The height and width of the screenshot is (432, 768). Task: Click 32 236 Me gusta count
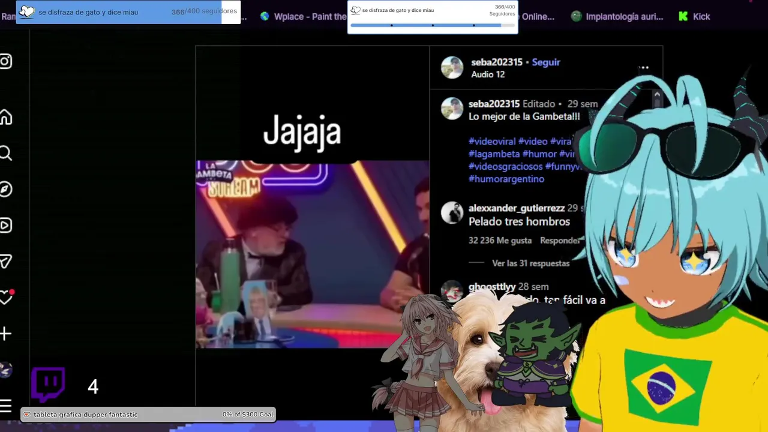(x=500, y=241)
